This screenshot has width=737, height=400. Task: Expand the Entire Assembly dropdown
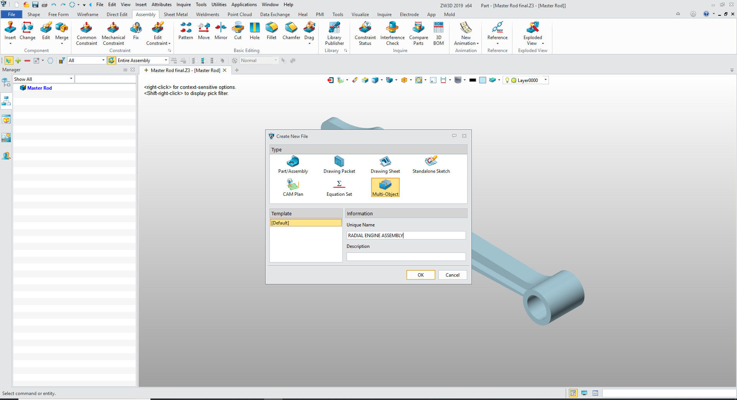(166, 61)
